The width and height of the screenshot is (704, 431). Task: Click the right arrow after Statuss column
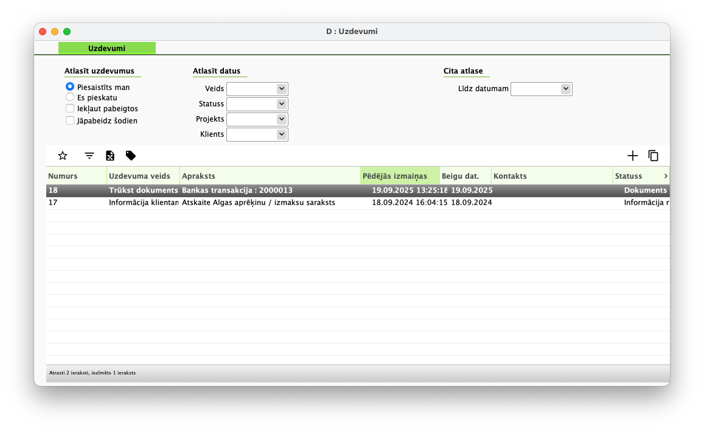pos(666,176)
